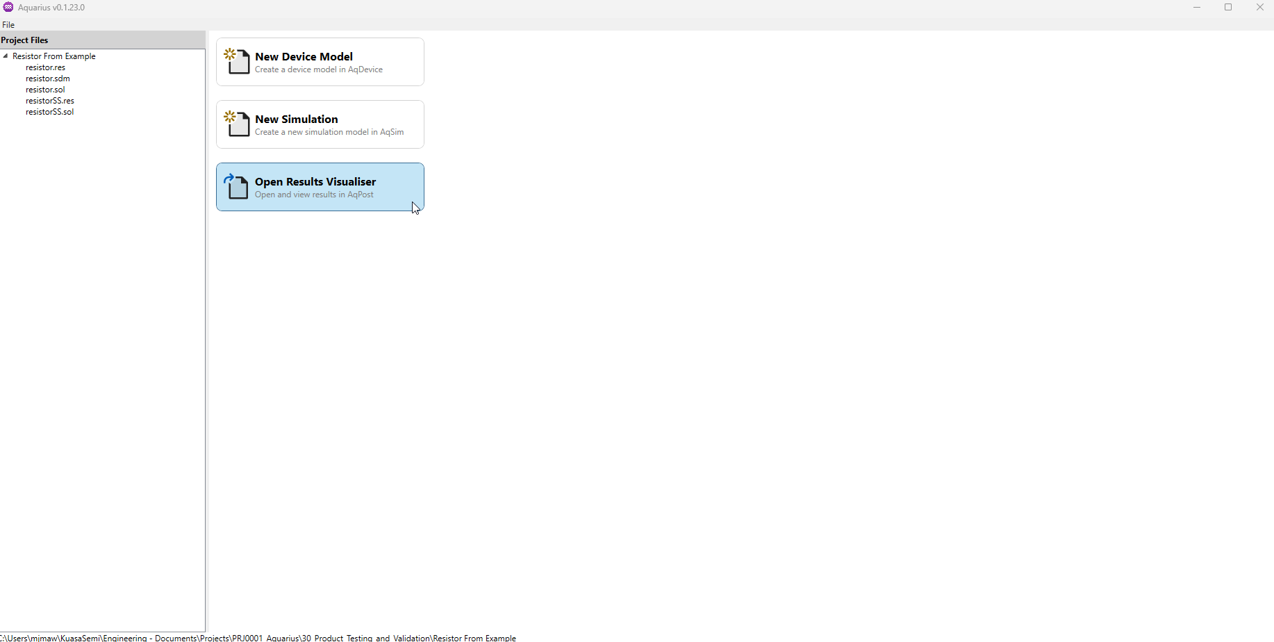1274x642 pixels.
Task: Click the Open Results Visualiser document icon
Action: pyautogui.click(x=236, y=187)
